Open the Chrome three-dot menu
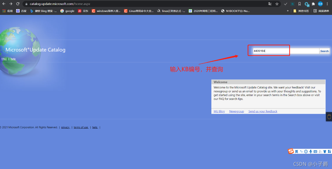332x169 pixels. tap(327, 4)
